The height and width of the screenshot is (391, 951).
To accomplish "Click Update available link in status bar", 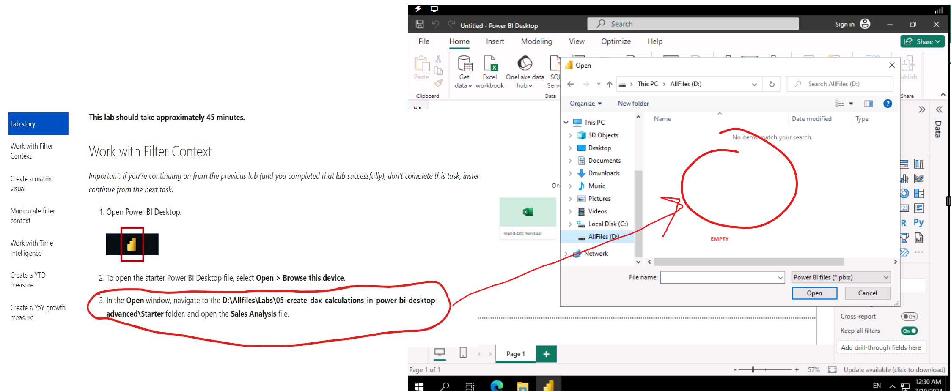I will pyautogui.click(x=894, y=370).
